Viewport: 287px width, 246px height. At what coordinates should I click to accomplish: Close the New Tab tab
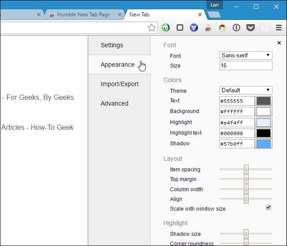tap(200, 15)
